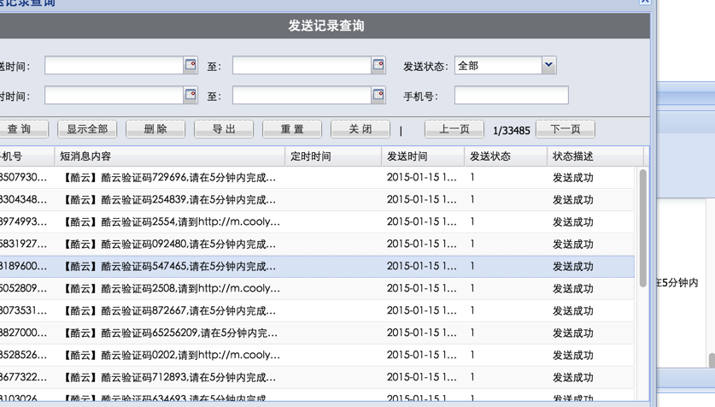
Task: Sort by 定时时间 column header
Action: point(333,156)
